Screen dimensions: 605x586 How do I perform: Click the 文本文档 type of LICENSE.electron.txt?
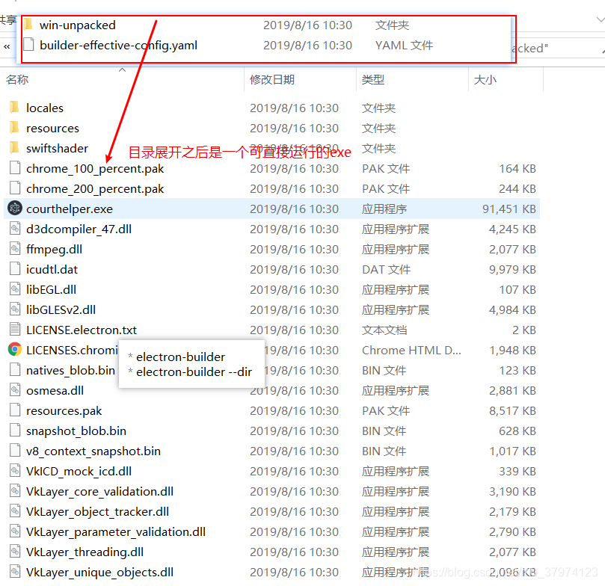coord(384,330)
